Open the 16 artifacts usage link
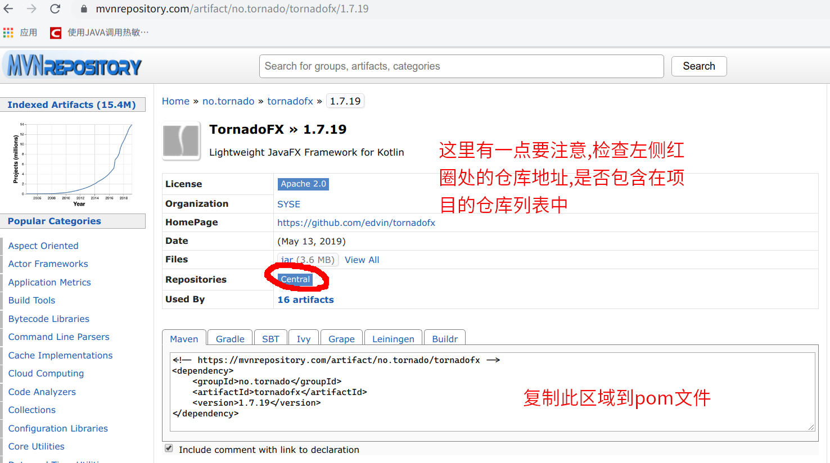The width and height of the screenshot is (830, 463). pos(305,299)
